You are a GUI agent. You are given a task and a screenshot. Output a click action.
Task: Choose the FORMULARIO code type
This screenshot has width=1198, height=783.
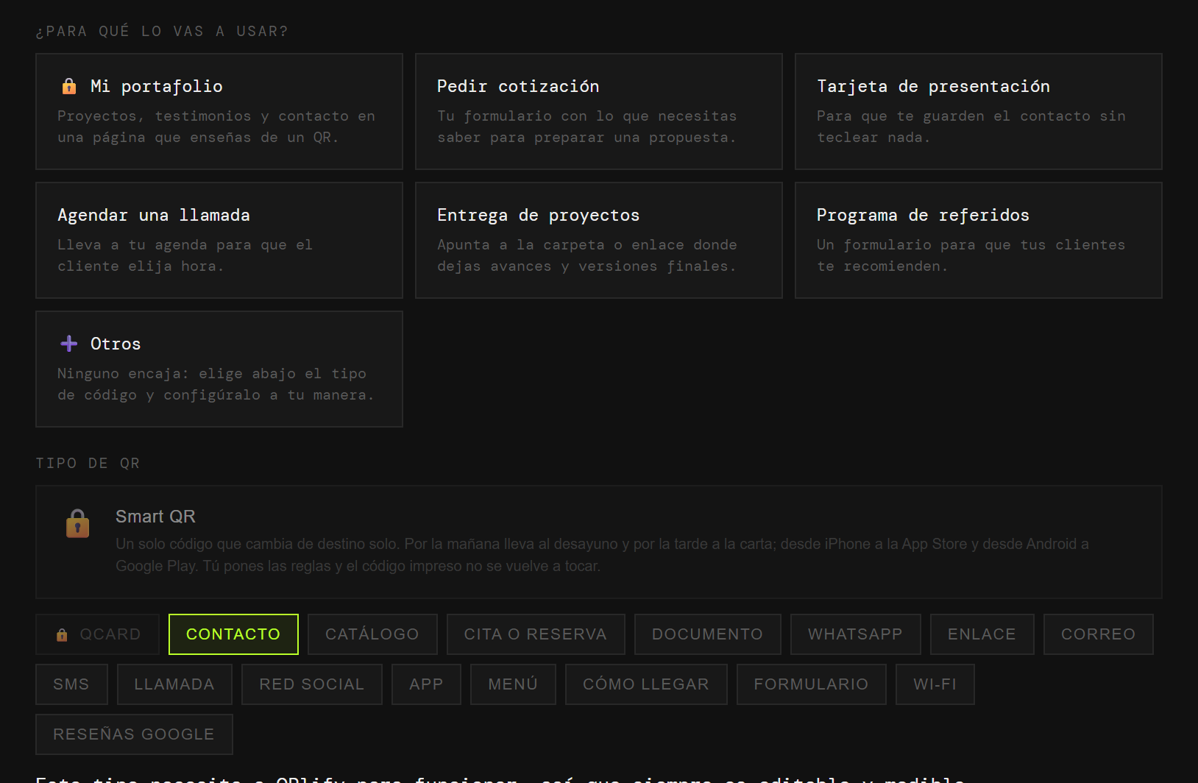pyautogui.click(x=812, y=684)
